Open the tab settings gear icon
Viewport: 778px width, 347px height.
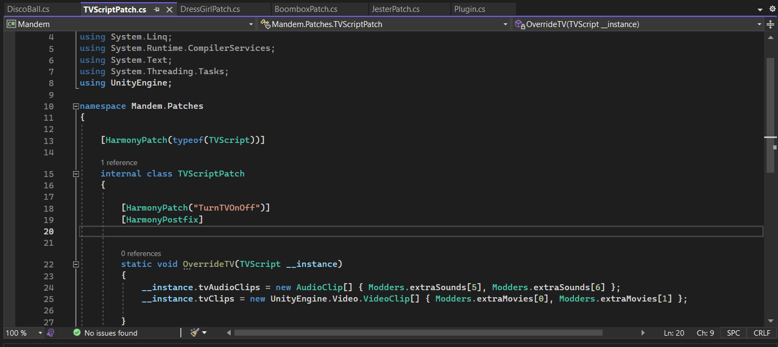[x=773, y=9]
